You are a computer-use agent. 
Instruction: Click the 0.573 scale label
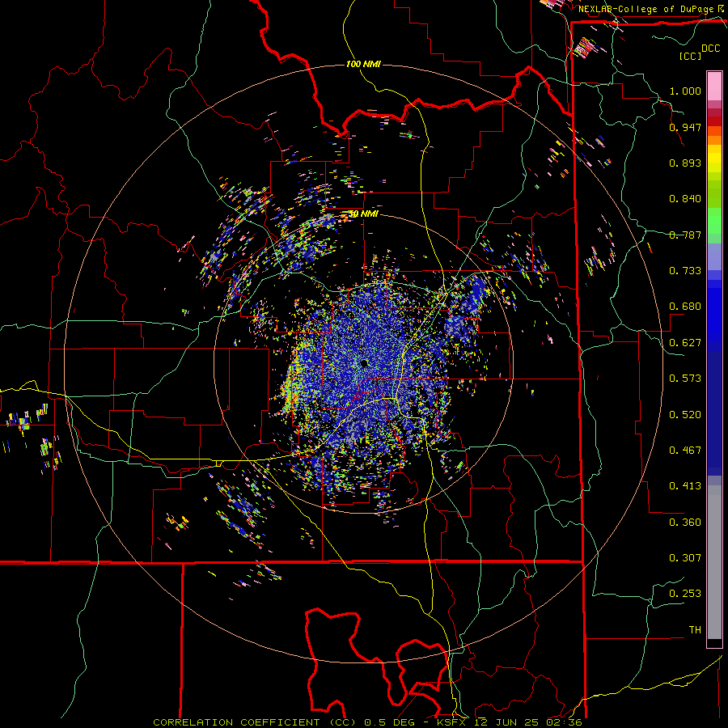[685, 379]
